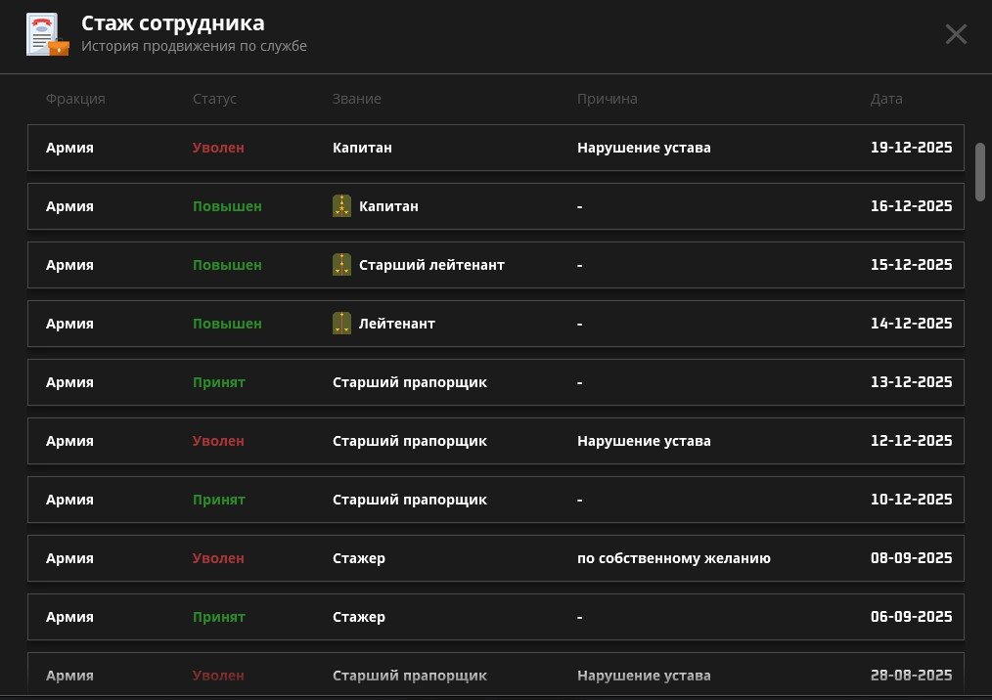Click Нарушение устава reason dated 12-12-2025
The height and width of the screenshot is (700, 992).
pos(644,441)
